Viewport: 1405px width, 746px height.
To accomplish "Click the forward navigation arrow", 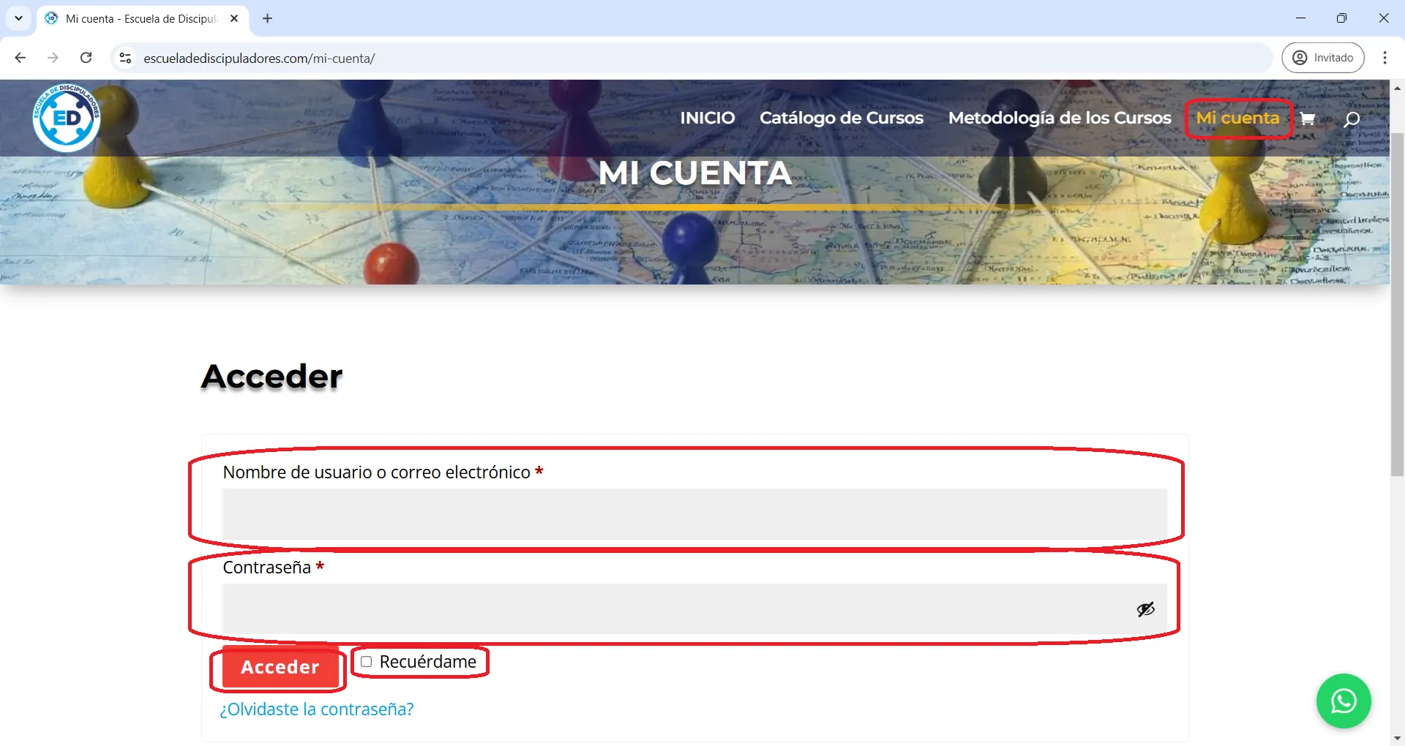I will point(53,58).
